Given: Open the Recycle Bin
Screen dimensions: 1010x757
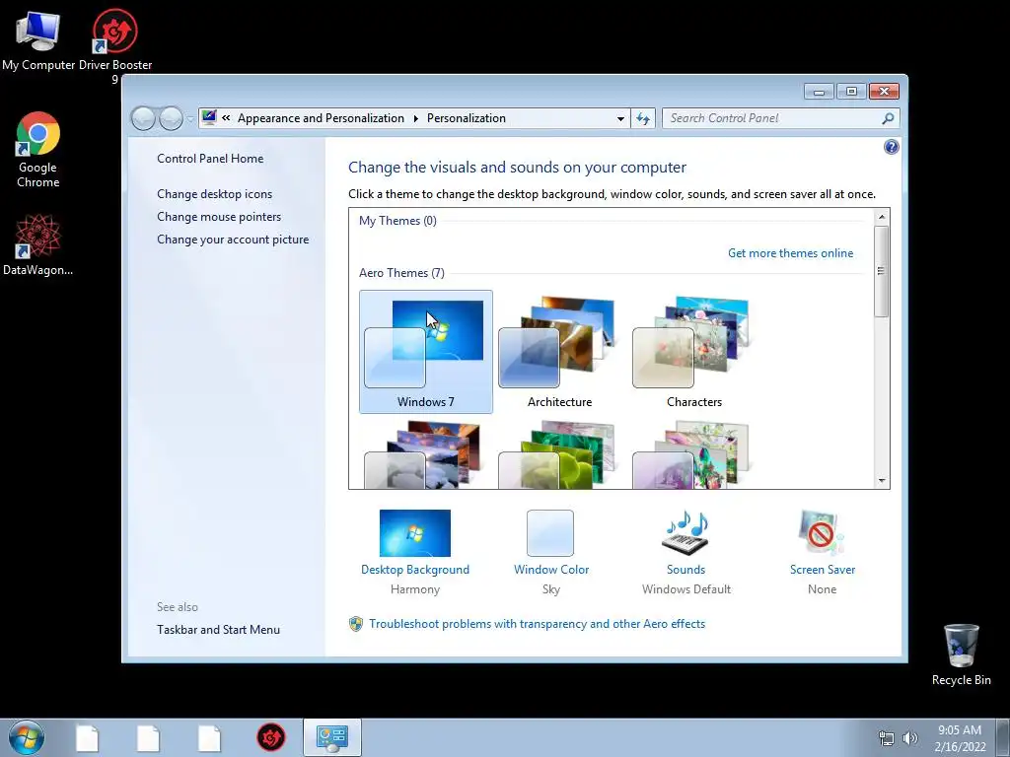Looking at the screenshot, I should (961, 654).
